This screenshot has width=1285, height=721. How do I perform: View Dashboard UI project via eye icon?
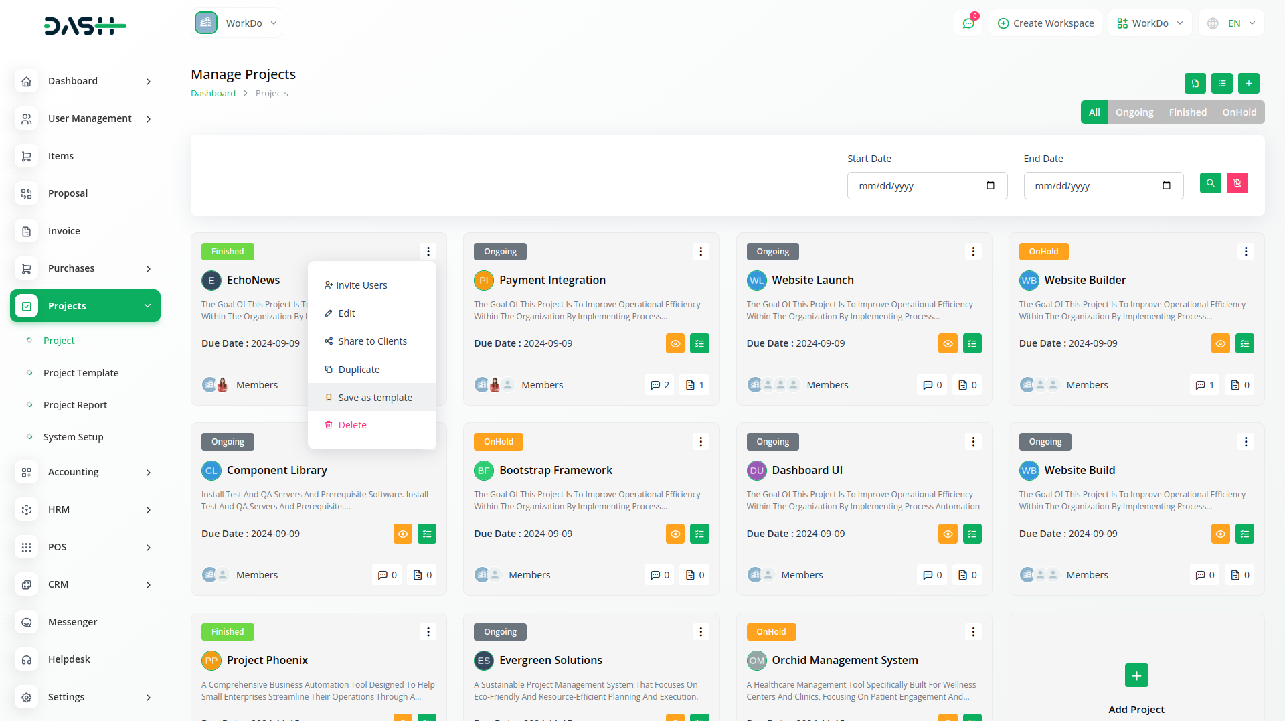[948, 534]
